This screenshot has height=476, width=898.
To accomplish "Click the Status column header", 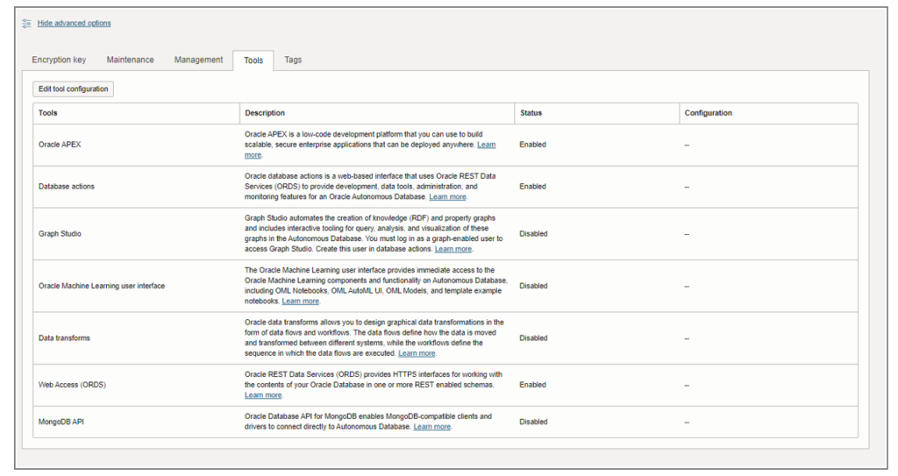I will tap(531, 113).
